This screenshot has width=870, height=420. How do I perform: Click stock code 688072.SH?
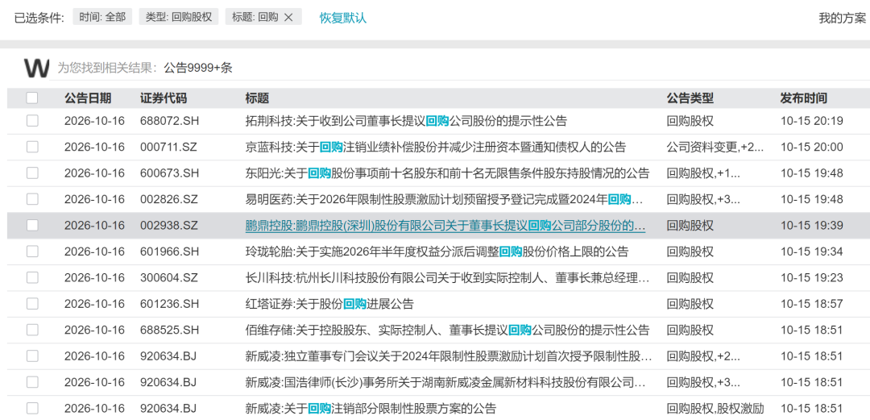click(169, 121)
